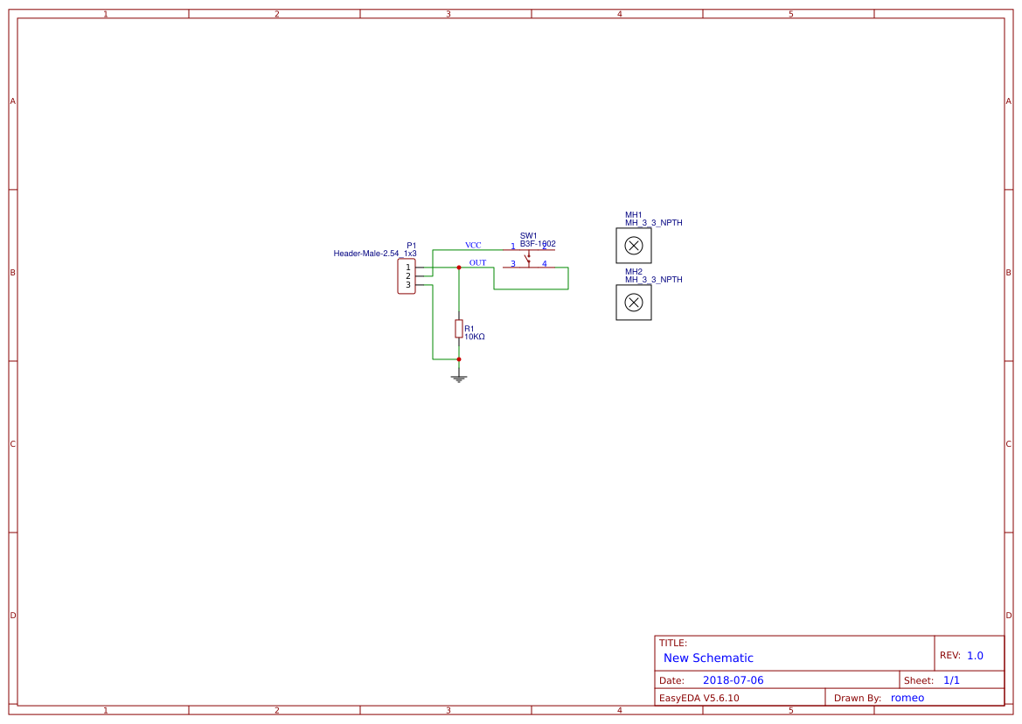The height and width of the screenshot is (724, 1022).
Task: Click the junction dot on the OUT net
Action: 459,268
